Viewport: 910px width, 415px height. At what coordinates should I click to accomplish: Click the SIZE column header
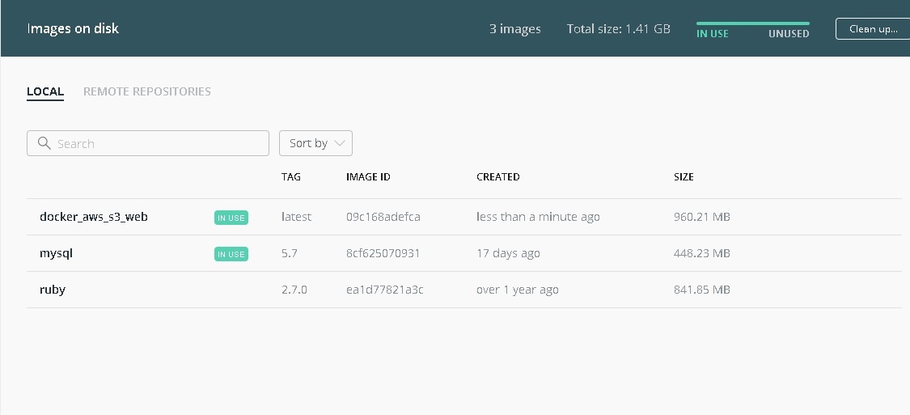684,177
